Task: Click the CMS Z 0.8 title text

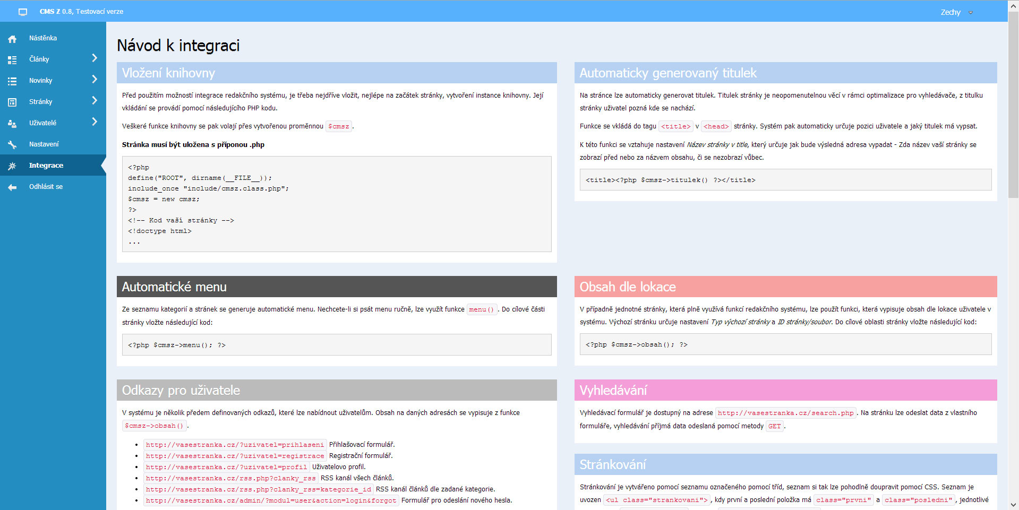Action: click(81, 12)
